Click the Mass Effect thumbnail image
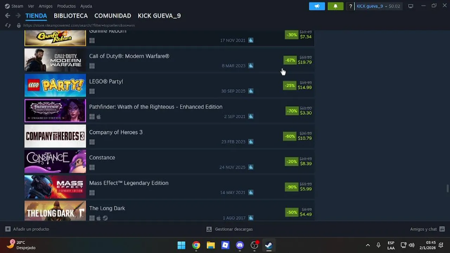The image size is (450, 253). click(55, 187)
